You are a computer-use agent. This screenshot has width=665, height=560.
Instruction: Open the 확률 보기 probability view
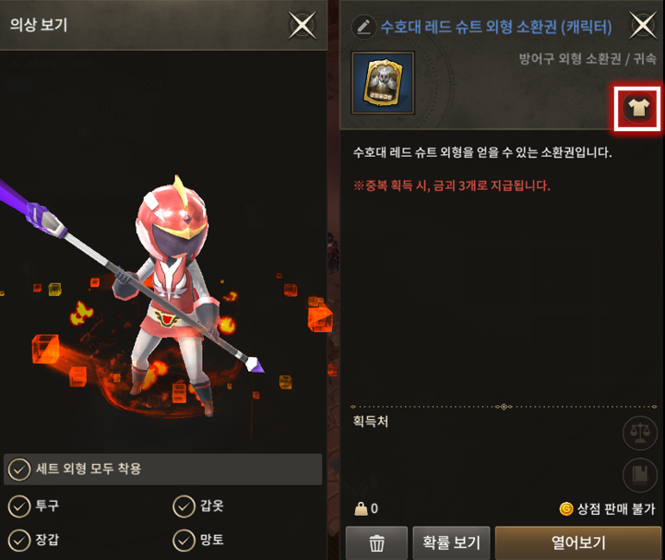pos(451,543)
